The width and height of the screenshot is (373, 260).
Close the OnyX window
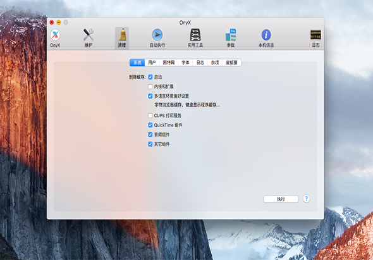52,22
